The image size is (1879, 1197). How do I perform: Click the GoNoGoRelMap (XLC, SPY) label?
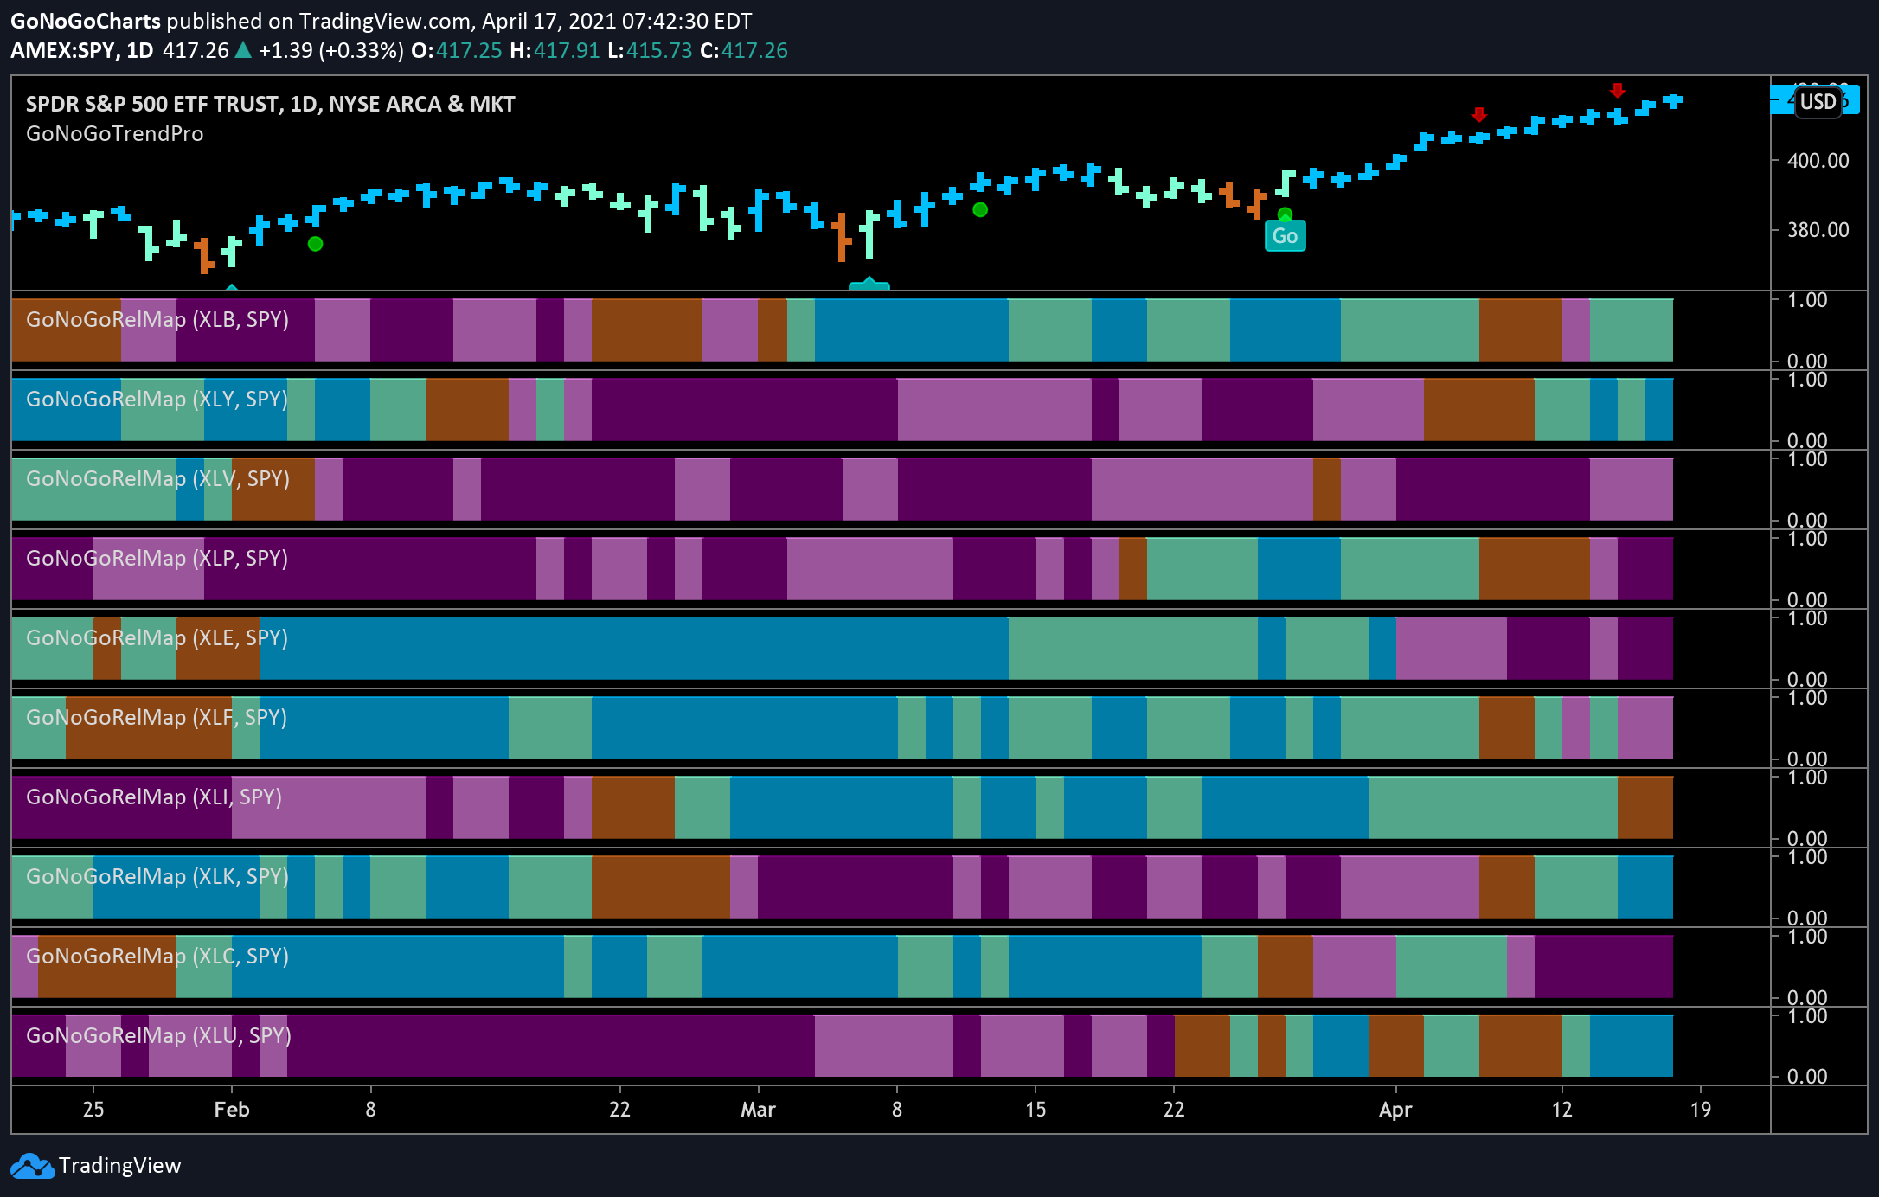[x=157, y=956]
